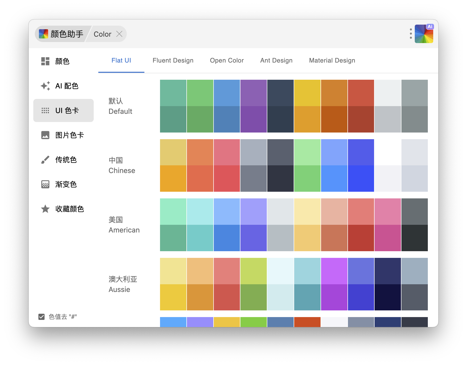Pick the magenta-purple swatch in Aussie top row
This screenshot has width=467, height=365.
point(334,271)
